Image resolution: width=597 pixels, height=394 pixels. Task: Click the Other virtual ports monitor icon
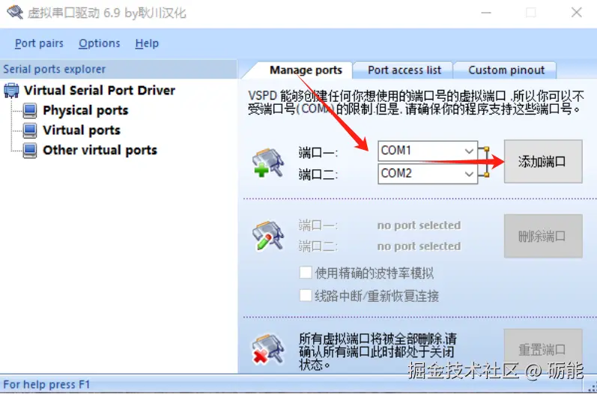[x=30, y=150]
